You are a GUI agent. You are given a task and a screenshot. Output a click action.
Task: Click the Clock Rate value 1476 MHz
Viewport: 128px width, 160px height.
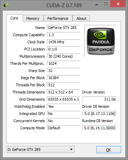[x=64, y=42]
